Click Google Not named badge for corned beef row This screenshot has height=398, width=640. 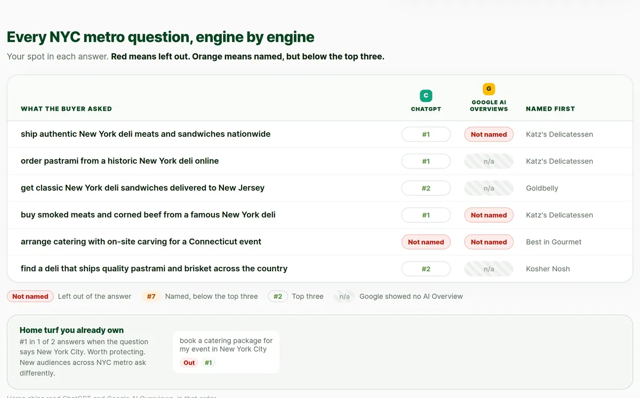click(489, 215)
